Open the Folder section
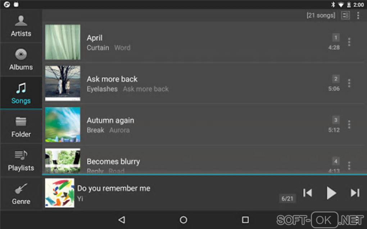 point(21,127)
